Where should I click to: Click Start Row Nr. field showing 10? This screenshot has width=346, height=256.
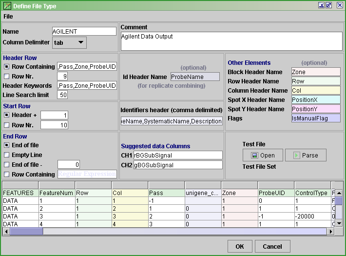54,125
